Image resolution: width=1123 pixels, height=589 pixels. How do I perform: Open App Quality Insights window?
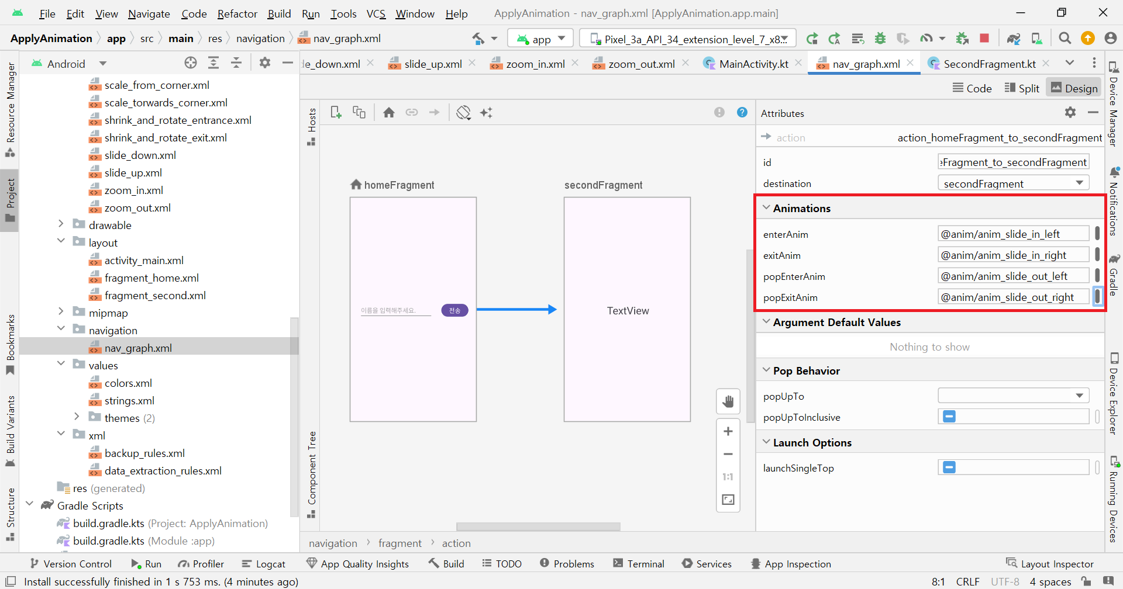tap(358, 564)
